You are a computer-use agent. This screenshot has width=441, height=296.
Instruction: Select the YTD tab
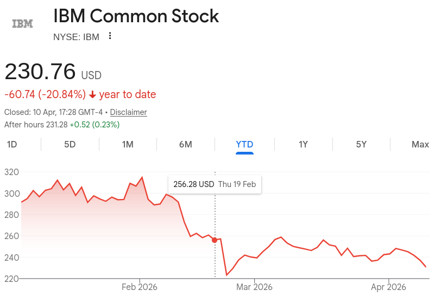tap(244, 144)
